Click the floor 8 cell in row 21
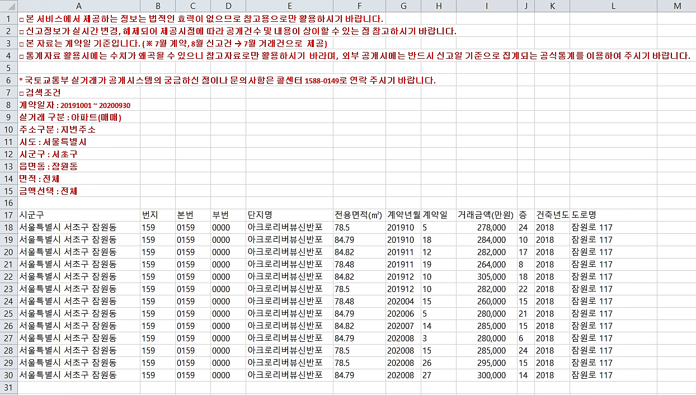This screenshot has height=395, width=696. (526, 264)
